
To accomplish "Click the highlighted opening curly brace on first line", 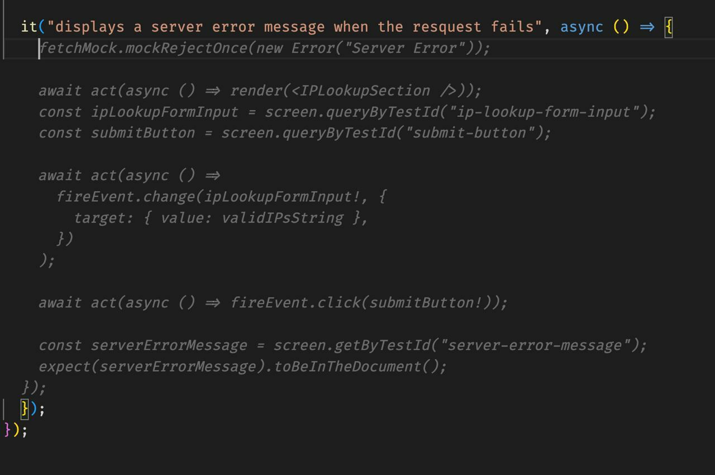I will pos(668,27).
